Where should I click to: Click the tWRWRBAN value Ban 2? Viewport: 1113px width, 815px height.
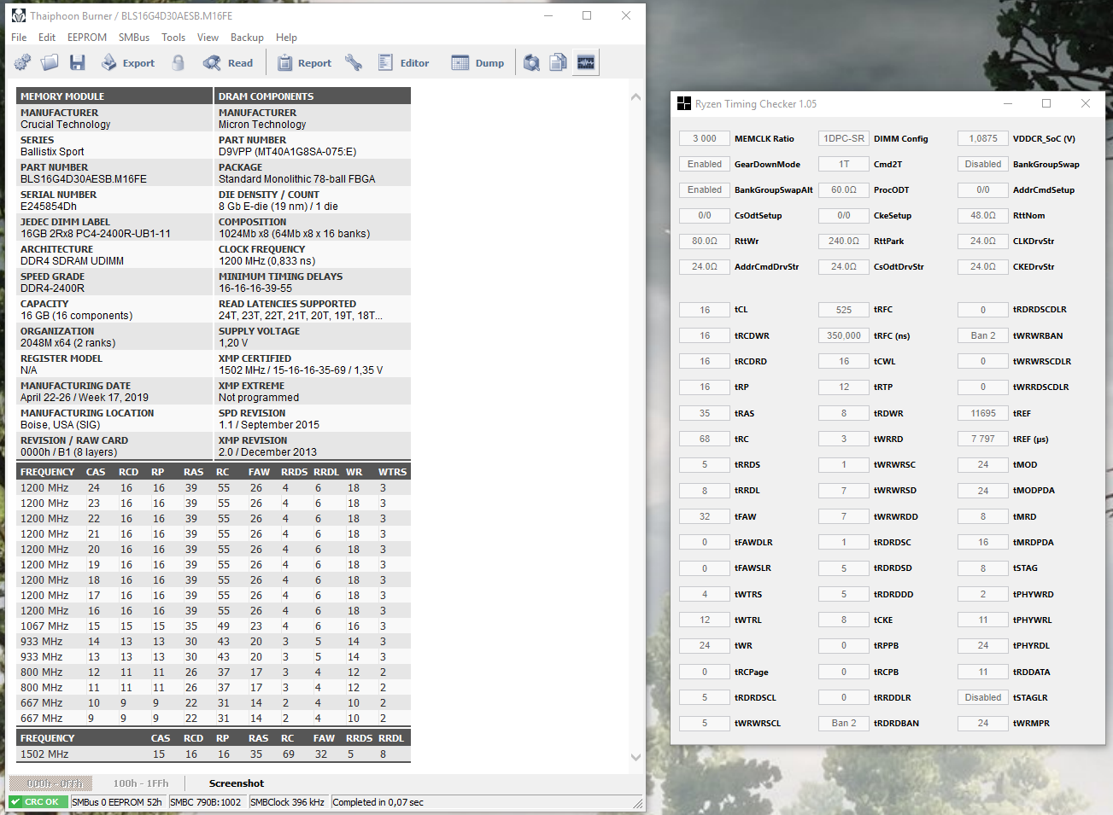tap(983, 335)
